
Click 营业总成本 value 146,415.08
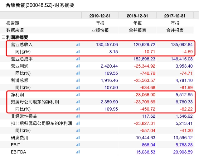coord(182,59)
